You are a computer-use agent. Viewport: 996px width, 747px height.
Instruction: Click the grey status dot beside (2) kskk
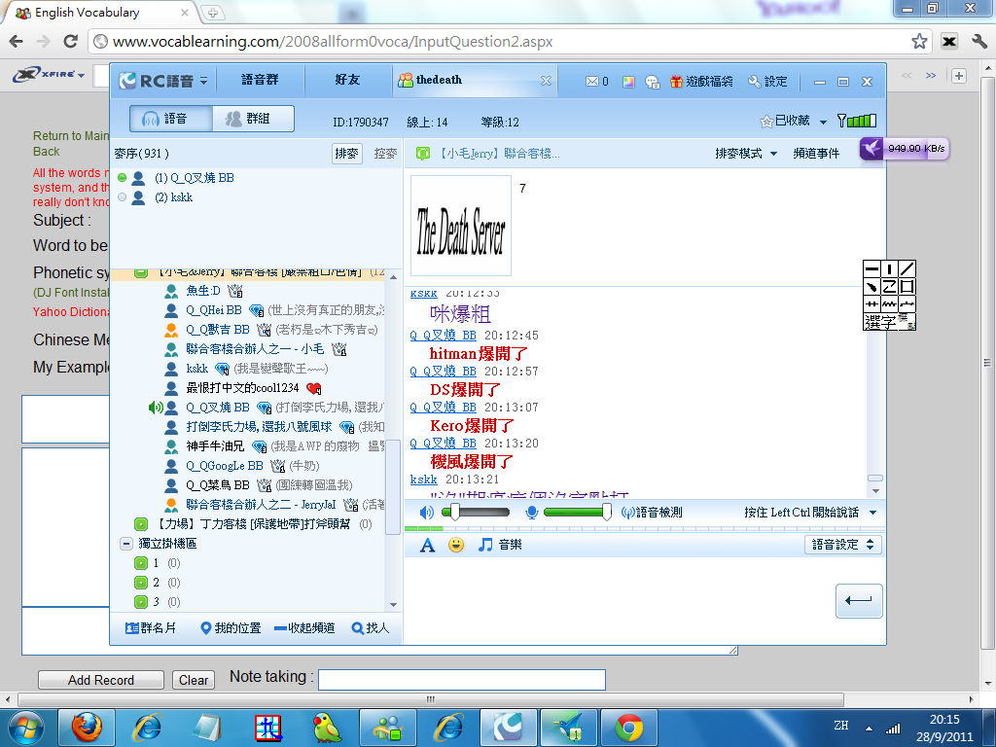pyautogui.click(x=122, y=197)
